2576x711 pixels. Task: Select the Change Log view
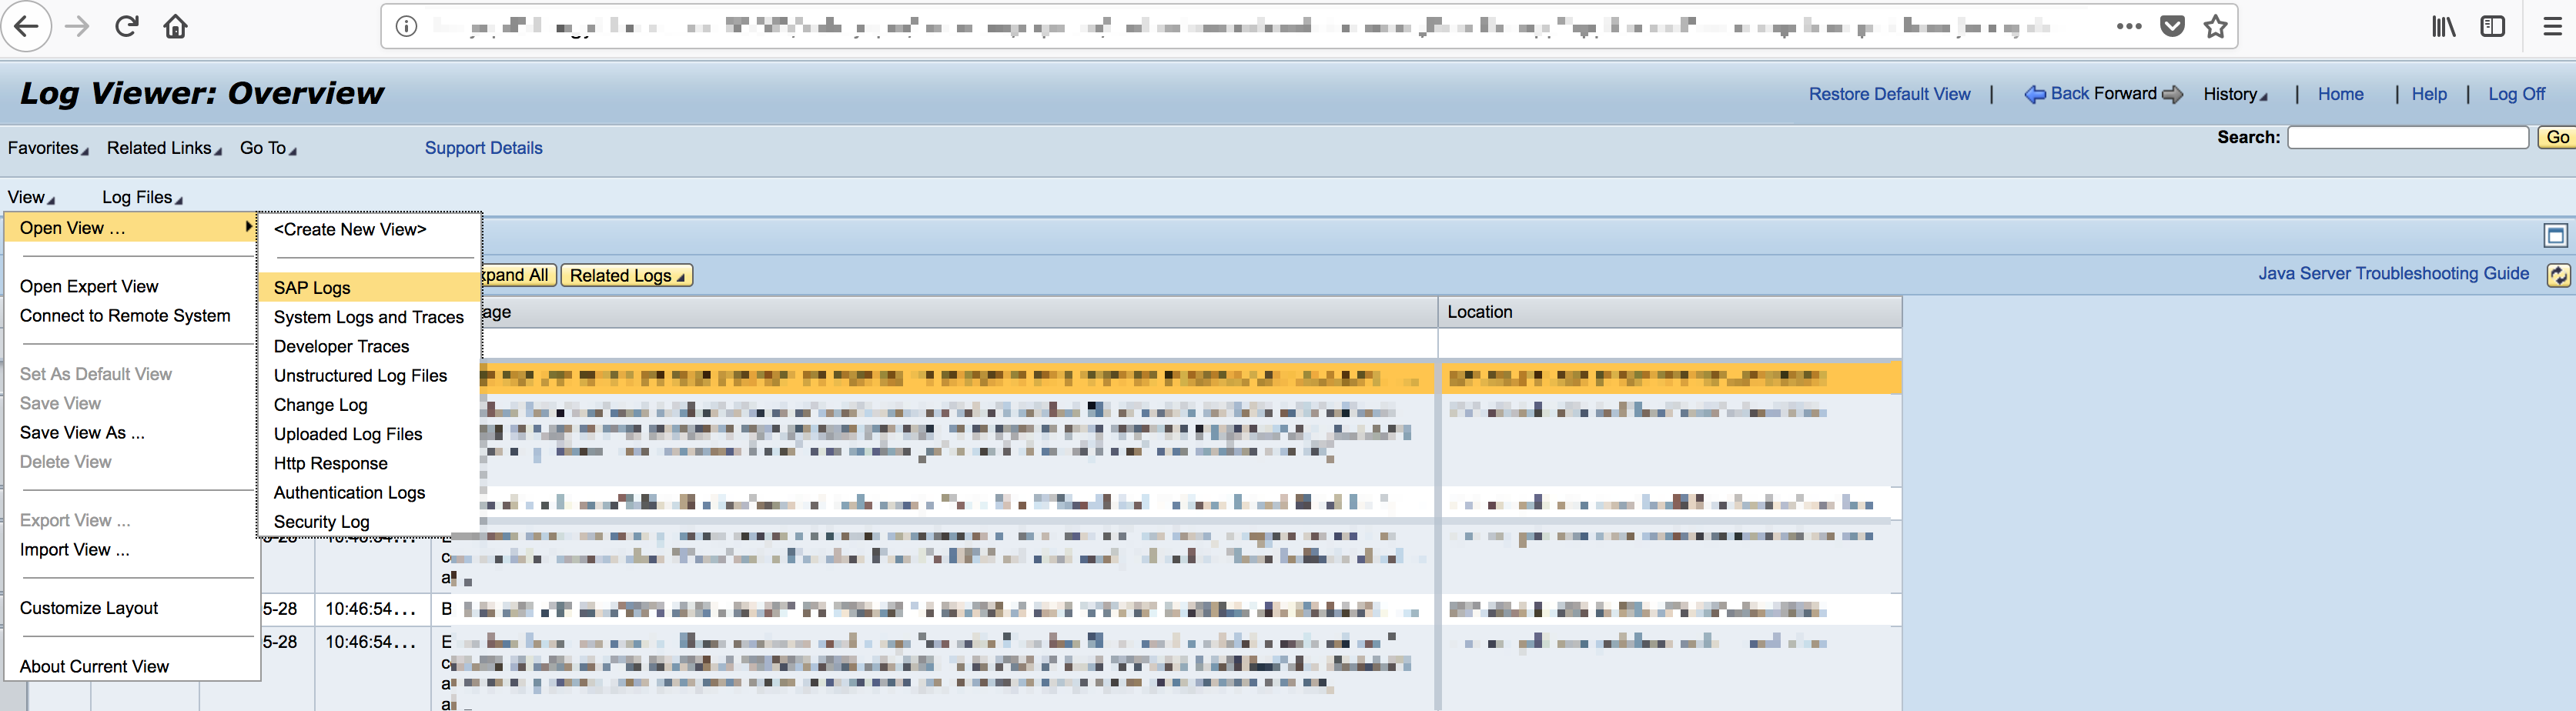tap(369, 405)
